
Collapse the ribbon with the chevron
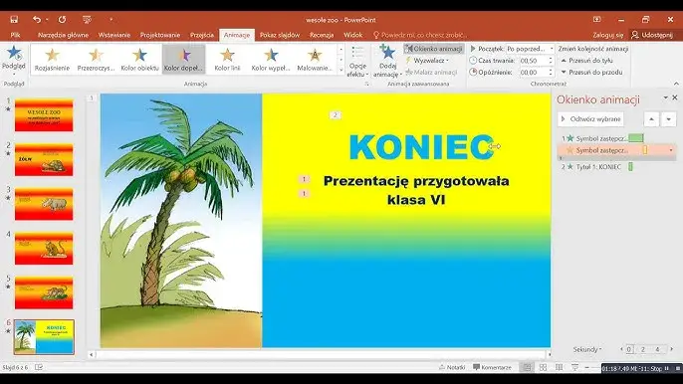[676, 84]
